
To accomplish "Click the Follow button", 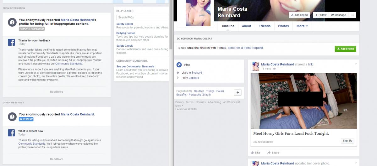I will tap(321, 15).
